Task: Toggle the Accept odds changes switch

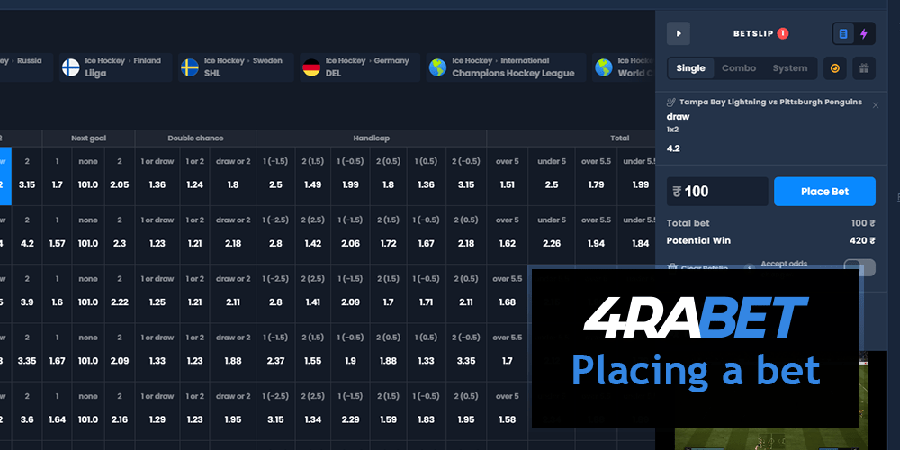Action: [x=859, y=267]
